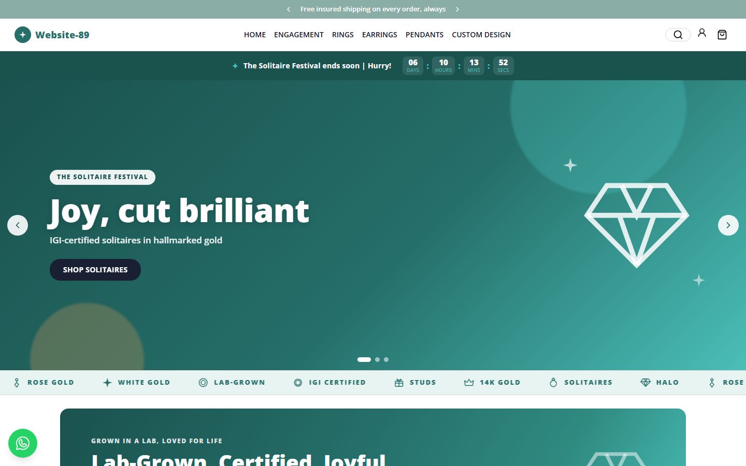The image size is (746, 466).
Task: Select the 14K Gold category link
Action: pos(500,383)
